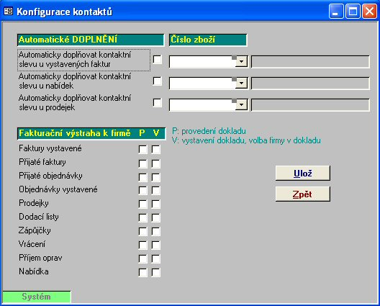Check automatic discount checkbox for prodejek
Image resolution: width=380 pixels, height=306 pixels.
point(158,102)
